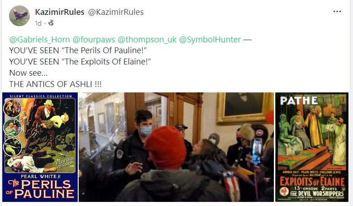Click the Silent Classics Collection banner text

(41, 96)
